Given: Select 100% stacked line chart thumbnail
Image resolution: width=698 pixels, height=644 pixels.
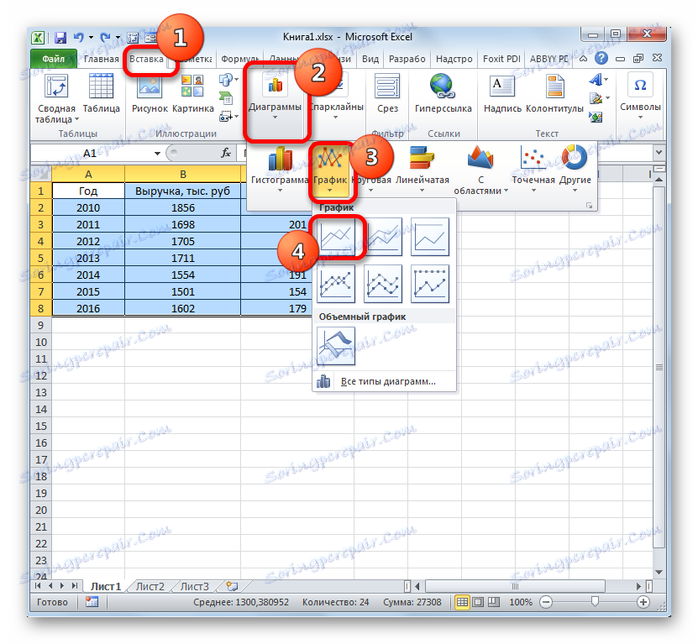Looking at the screenshot, I should coord(429,237).
